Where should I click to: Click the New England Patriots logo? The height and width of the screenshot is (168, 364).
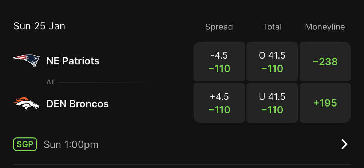pyautogui.click(x=26, y=60)
